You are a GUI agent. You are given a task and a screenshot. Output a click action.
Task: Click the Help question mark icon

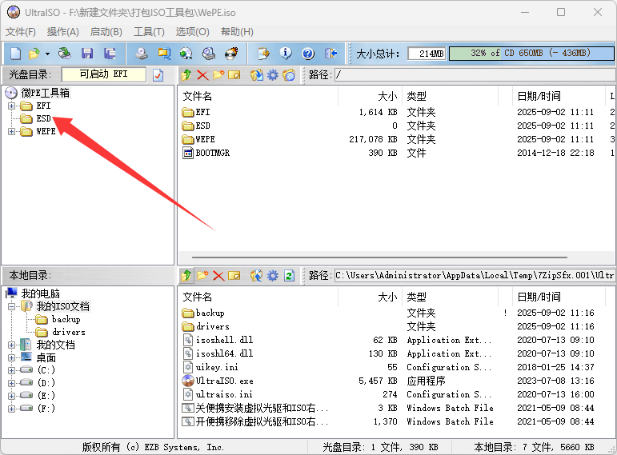(x=307, y=54)
